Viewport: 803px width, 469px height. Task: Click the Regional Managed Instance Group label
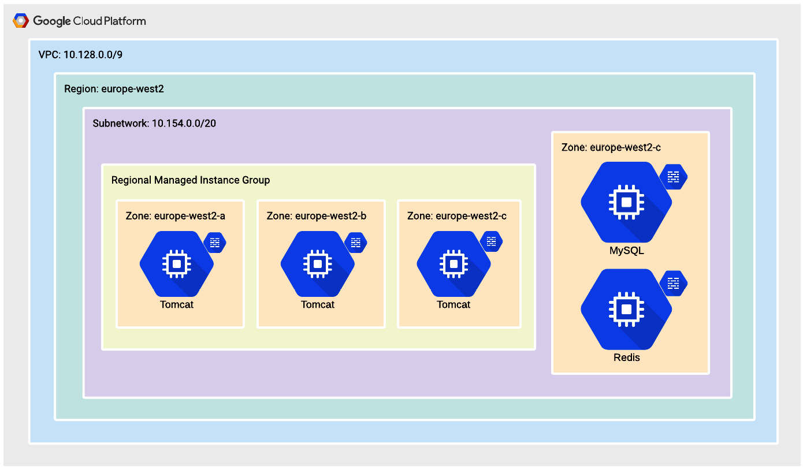point(191,180)
